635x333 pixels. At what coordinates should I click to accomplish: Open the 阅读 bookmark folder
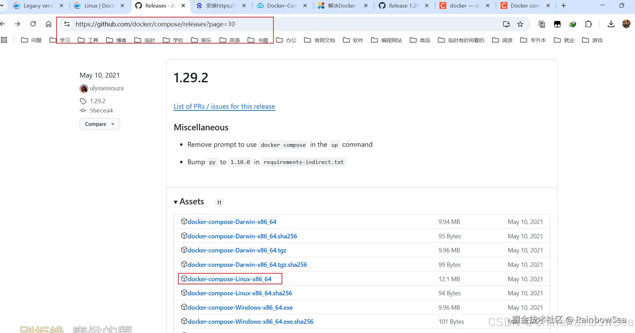click(502, 40)
